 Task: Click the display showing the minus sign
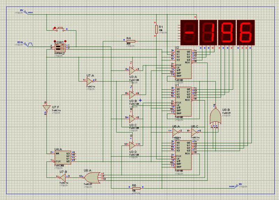click(x=189, y=32)
